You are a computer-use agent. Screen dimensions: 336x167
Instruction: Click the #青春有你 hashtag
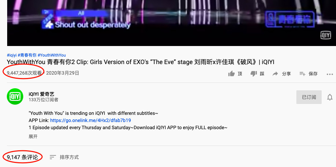(27, 55)
